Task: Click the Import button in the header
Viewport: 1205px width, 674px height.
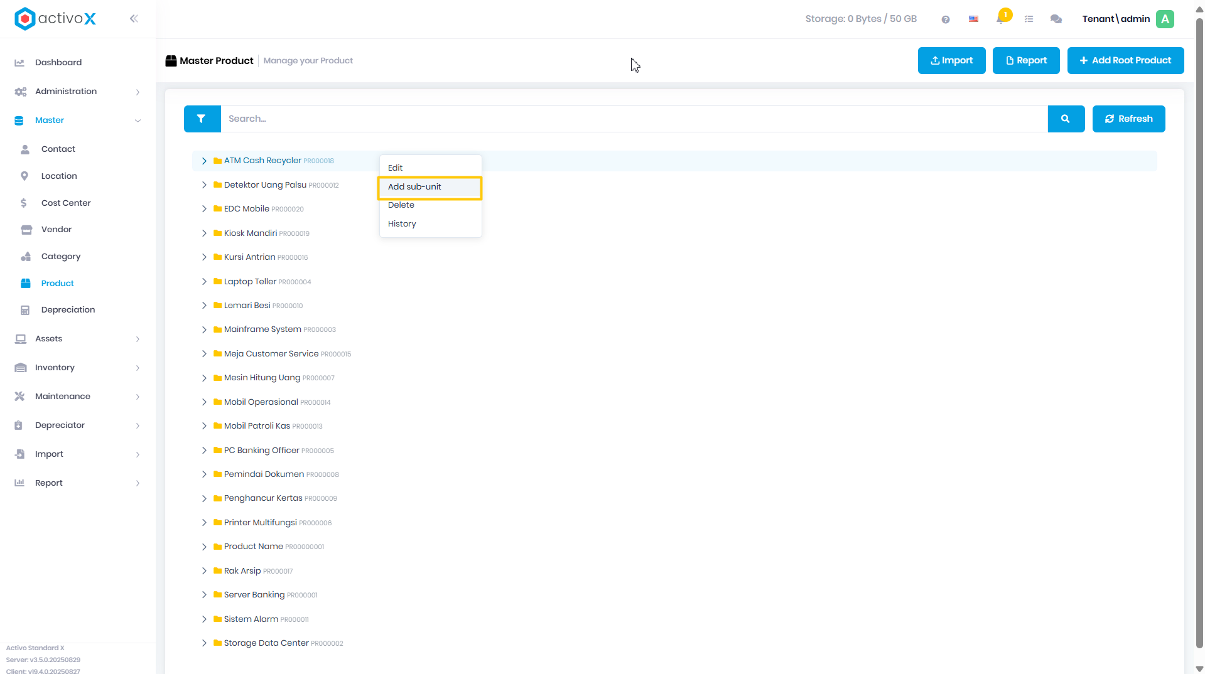Action: [x=951, y=60]
